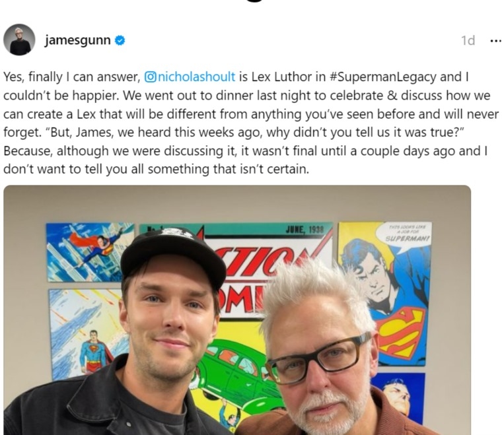Open the three-dot more options menu

pos(495,41)
